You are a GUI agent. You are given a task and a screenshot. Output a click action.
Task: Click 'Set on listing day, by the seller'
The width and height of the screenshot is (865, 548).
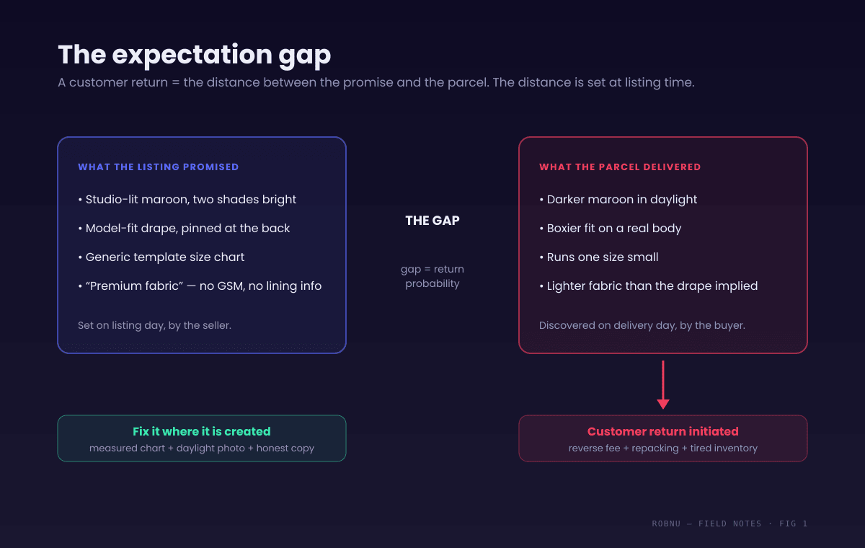[x=154, y=325]
